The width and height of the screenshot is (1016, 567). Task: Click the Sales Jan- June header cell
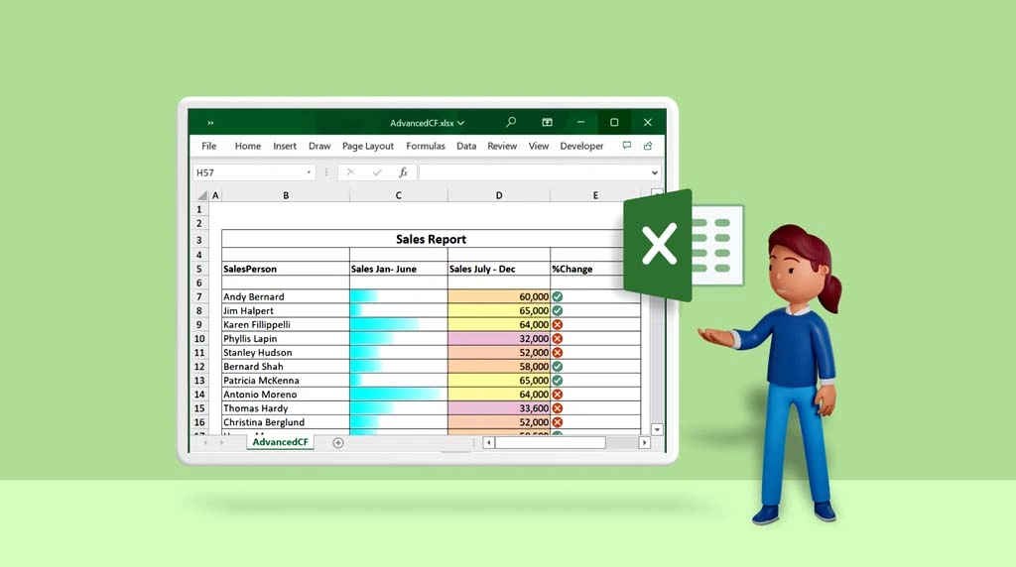399,269
